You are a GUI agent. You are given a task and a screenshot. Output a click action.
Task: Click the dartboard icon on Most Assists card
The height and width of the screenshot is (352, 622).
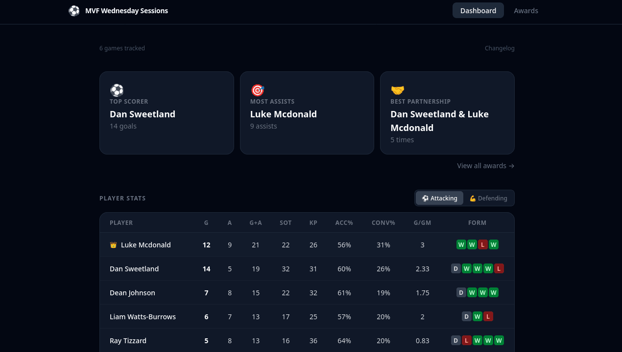pyautogui.click(x=257, y=90)
